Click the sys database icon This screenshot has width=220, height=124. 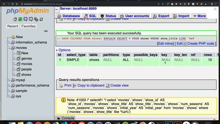(13, 96)
